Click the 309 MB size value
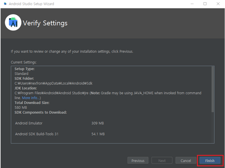225x168 pixels. (x=97, y=123)
